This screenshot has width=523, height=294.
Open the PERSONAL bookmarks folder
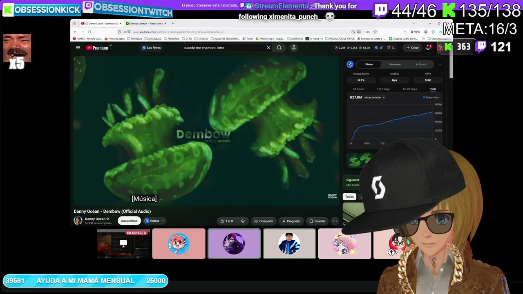tap(172, 39)
